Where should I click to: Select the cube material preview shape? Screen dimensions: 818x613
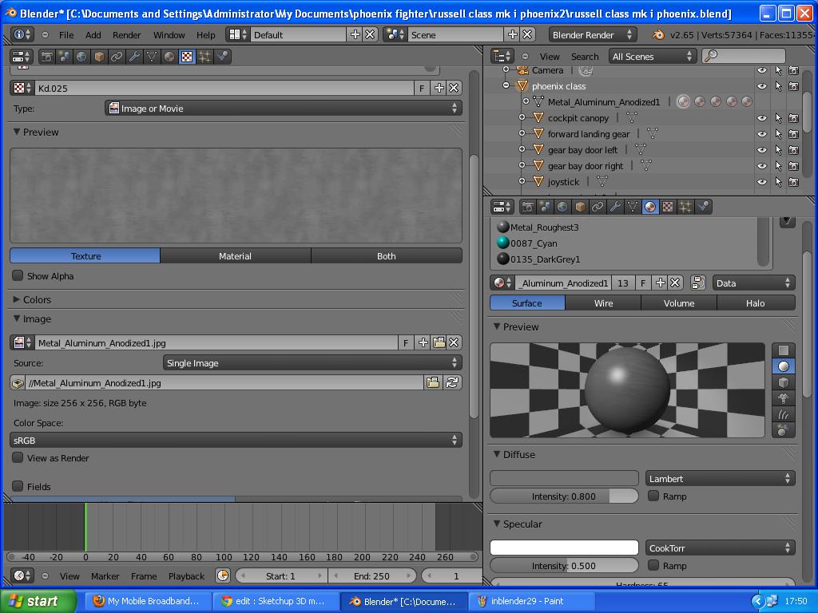click(x=784, y=383)
